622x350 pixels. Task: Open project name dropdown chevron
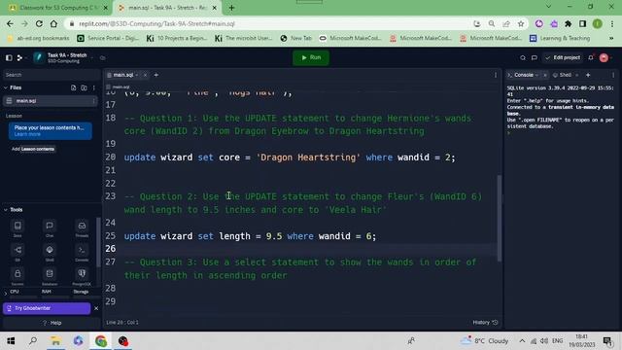(x=92, y=58)
